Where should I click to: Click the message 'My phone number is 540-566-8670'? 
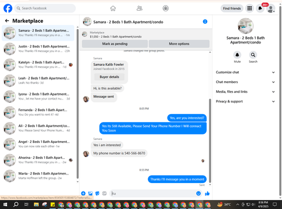coord(119,153)
